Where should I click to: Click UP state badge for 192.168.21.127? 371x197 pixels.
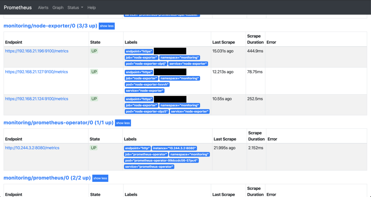[94, 72]
